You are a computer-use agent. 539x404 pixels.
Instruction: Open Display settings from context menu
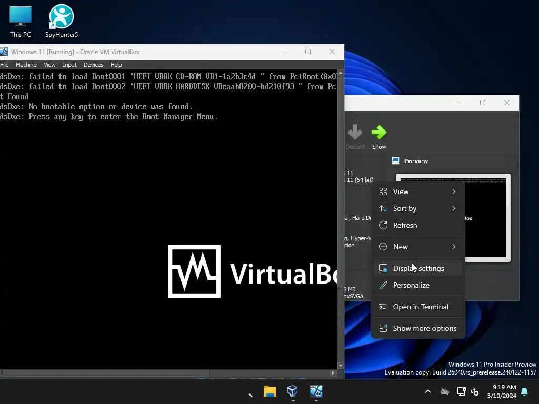coord(418,268)
